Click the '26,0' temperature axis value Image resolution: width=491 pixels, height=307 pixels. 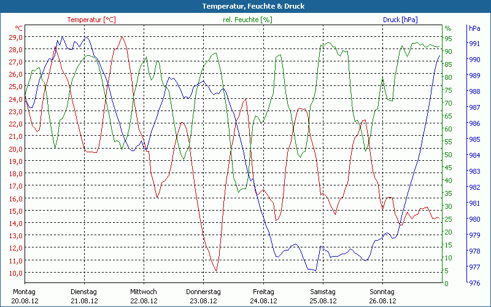pyautogui.click(x=15, y=74)
